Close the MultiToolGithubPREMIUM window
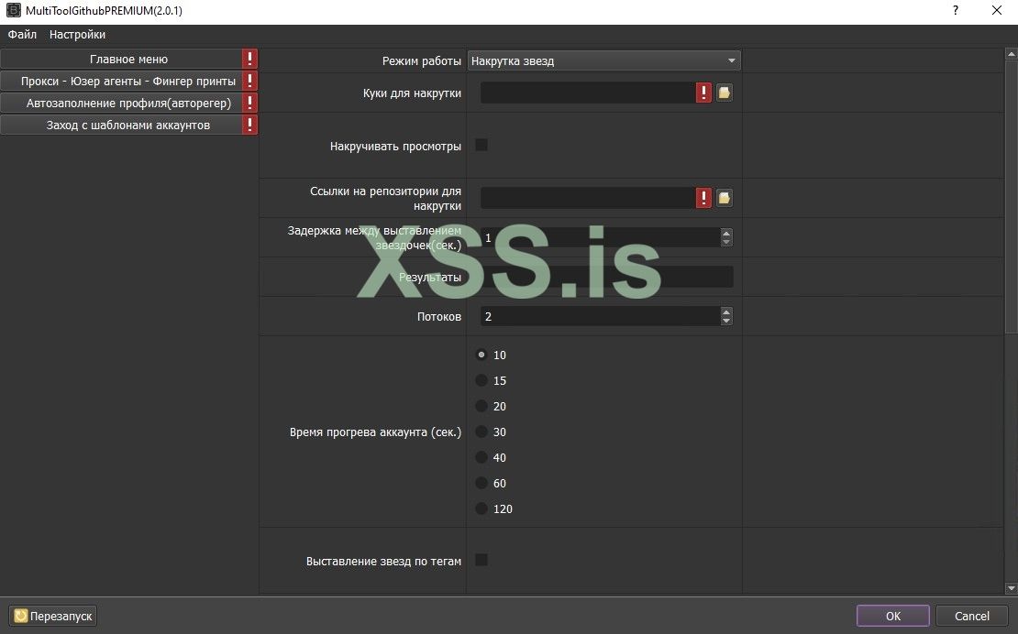Viewport: 1018px width, 634px height. (x=997, y=10)
